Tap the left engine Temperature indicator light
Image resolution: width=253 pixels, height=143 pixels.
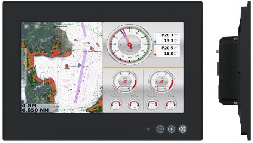click(x=115, y=93)
